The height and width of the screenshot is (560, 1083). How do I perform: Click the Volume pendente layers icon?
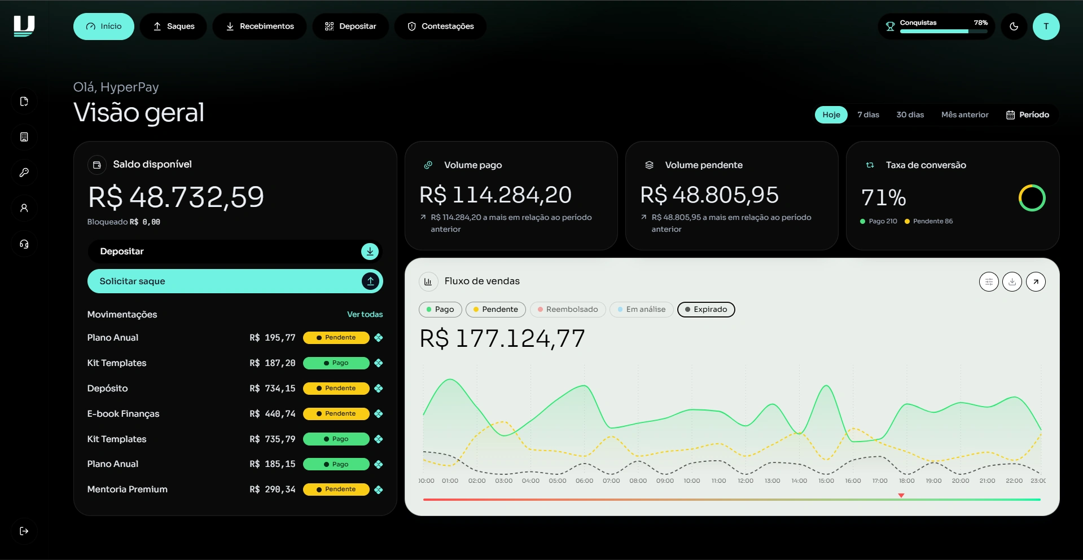coord(649,165)
